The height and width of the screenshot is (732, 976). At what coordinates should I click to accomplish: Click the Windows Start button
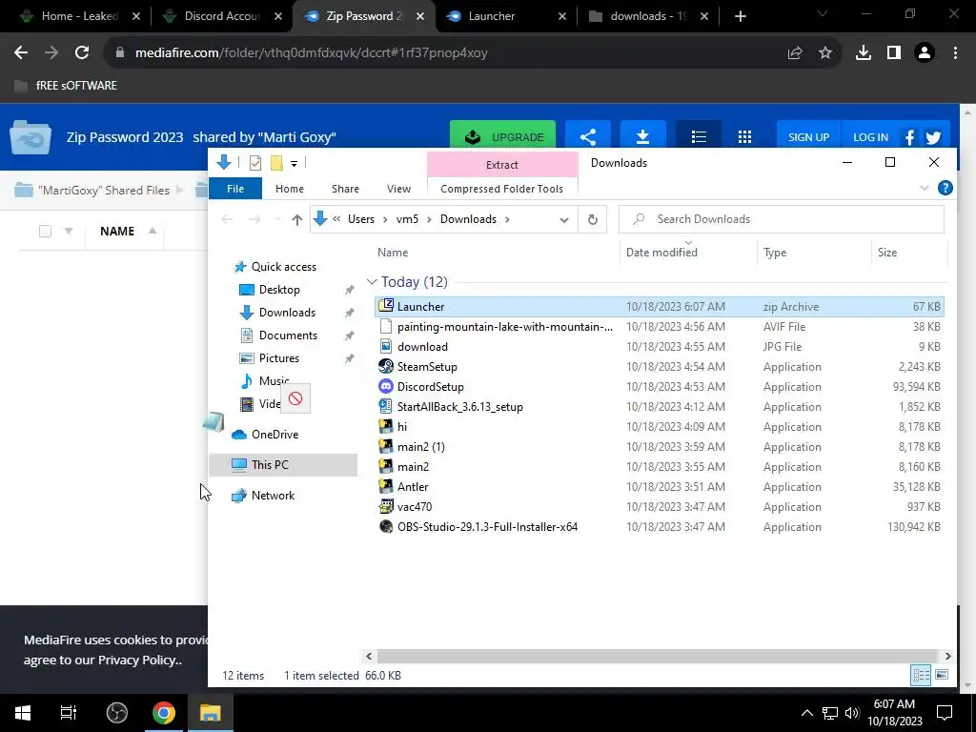[x=23, y=713]
